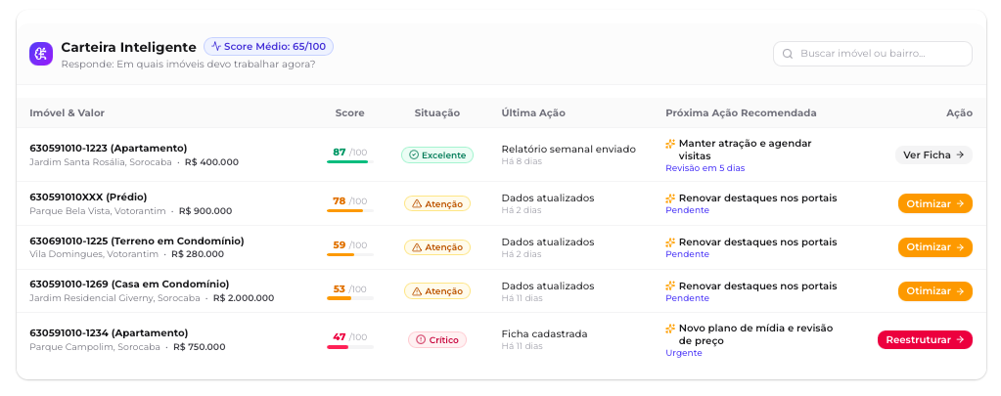Click warning triangle icon for Prédio row
The image size is (1001, 396).
[417, 203]
